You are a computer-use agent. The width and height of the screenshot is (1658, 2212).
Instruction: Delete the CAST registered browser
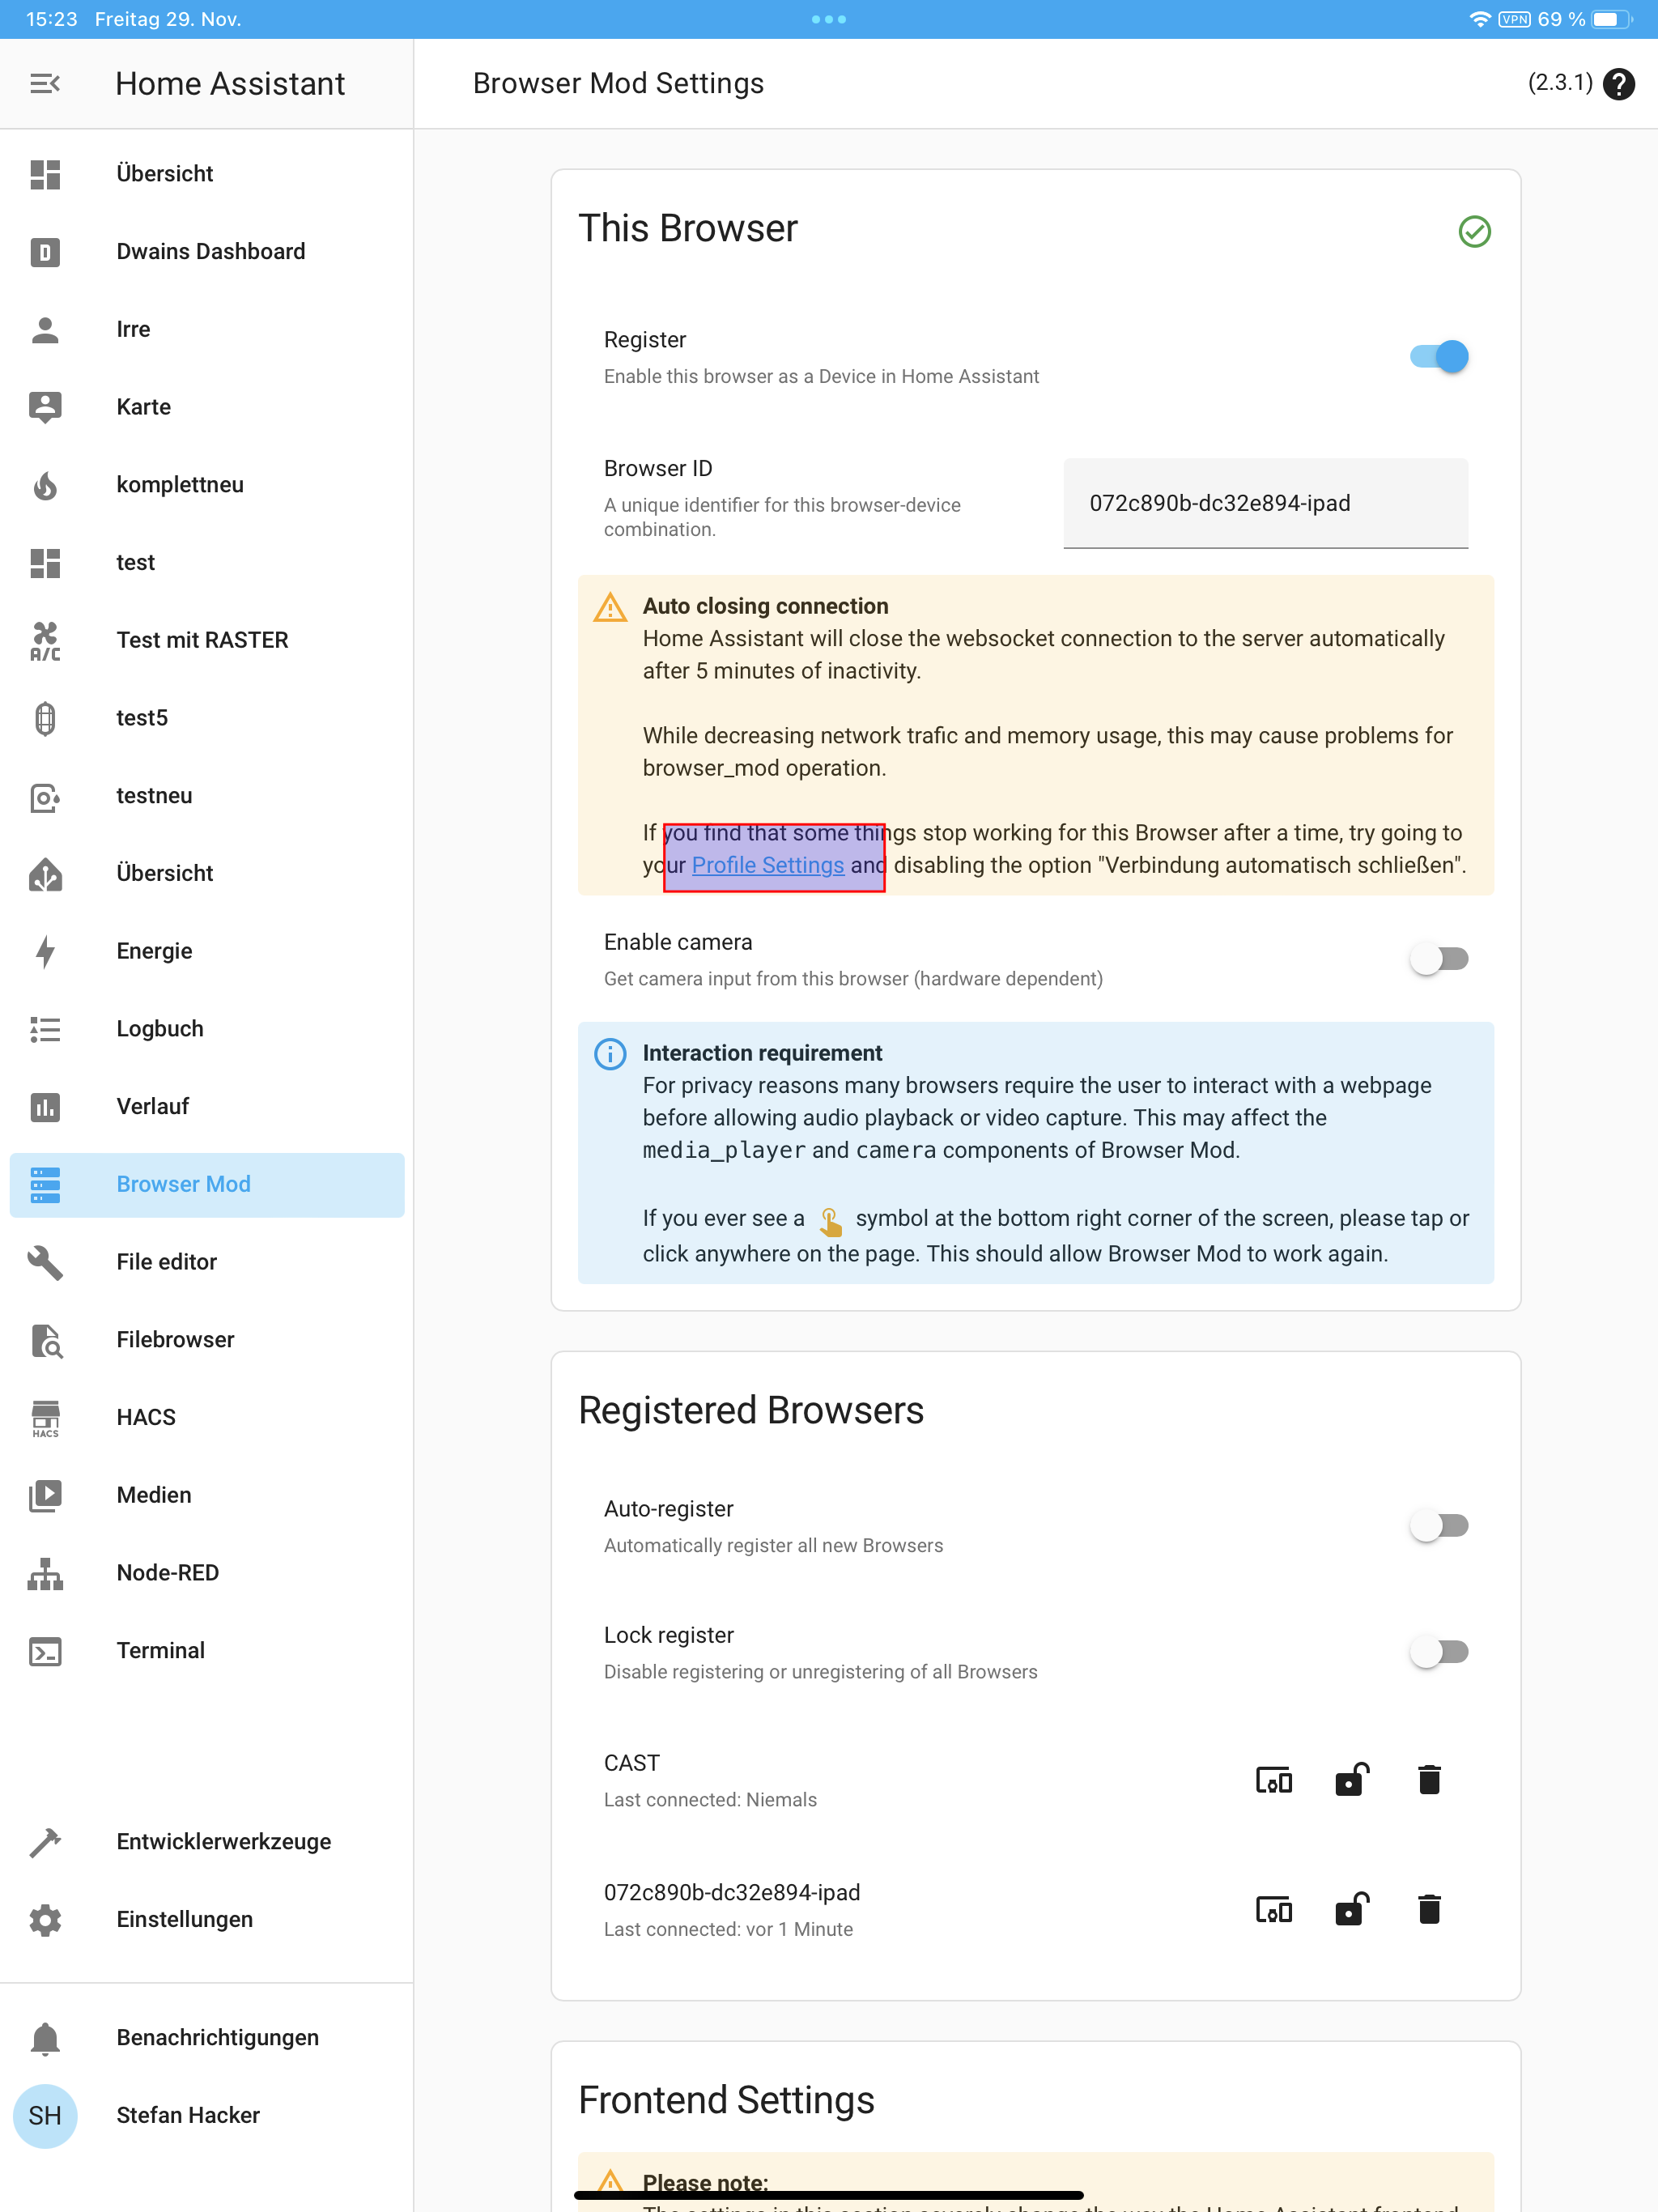pyautogui.click(x=1429, y=1780)
